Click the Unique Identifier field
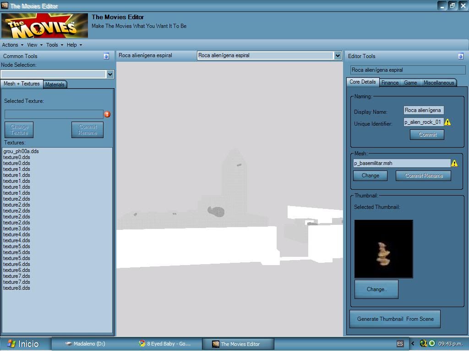This screenshot has height=351, width=469. (424, 122)
